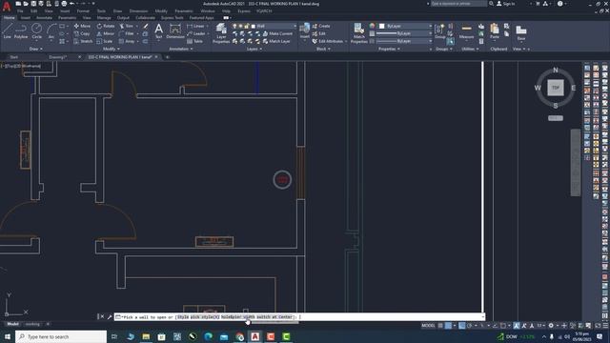Viewport: 610px width, 343px height.
Task: Select the Text annotation tool
Action: click(159, 30)
